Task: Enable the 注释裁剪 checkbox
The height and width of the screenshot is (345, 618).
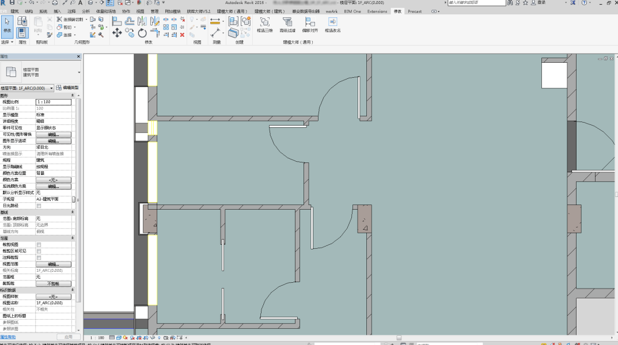Action: (39, 258)
